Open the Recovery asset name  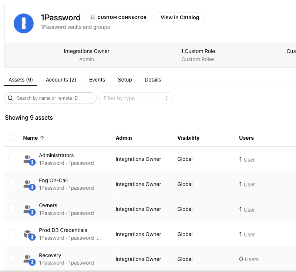pyautogui.click(x=50, y=255)
